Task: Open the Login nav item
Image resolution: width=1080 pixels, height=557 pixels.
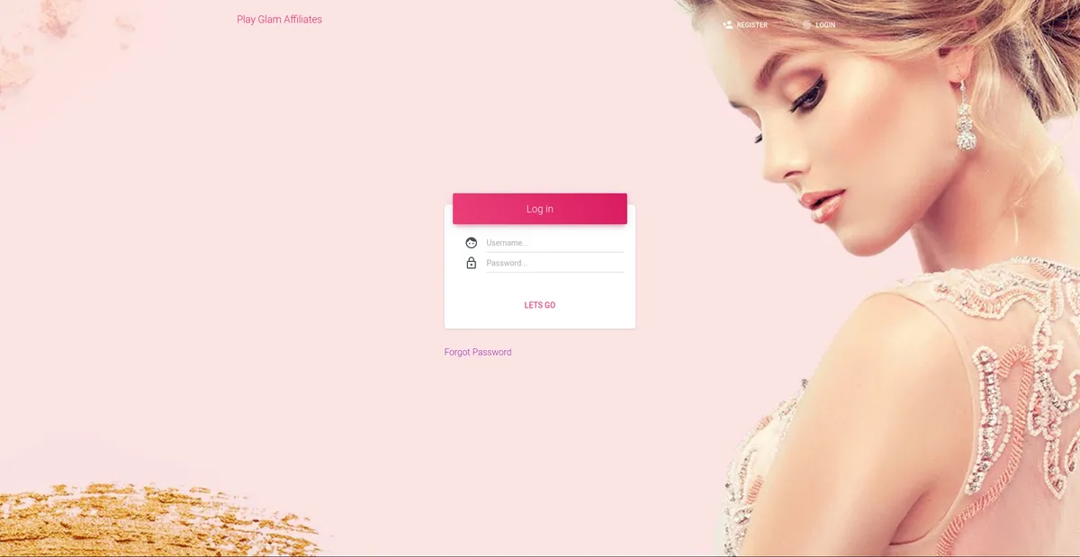Action: (819, 25)
